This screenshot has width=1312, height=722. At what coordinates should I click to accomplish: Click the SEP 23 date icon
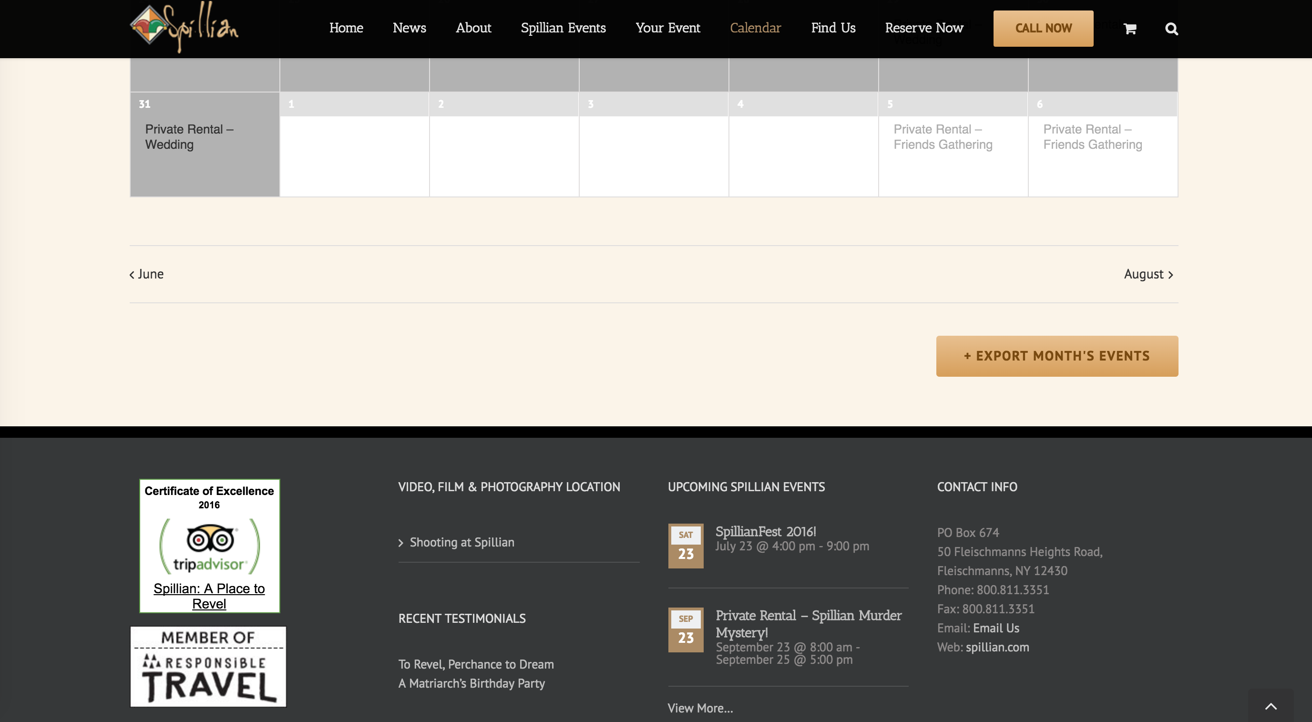[685, 629]
